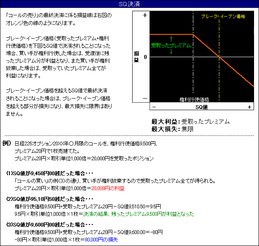Click the blue '80,000円の損失' text
Screen dimensions: 259x246
point(101,240)
